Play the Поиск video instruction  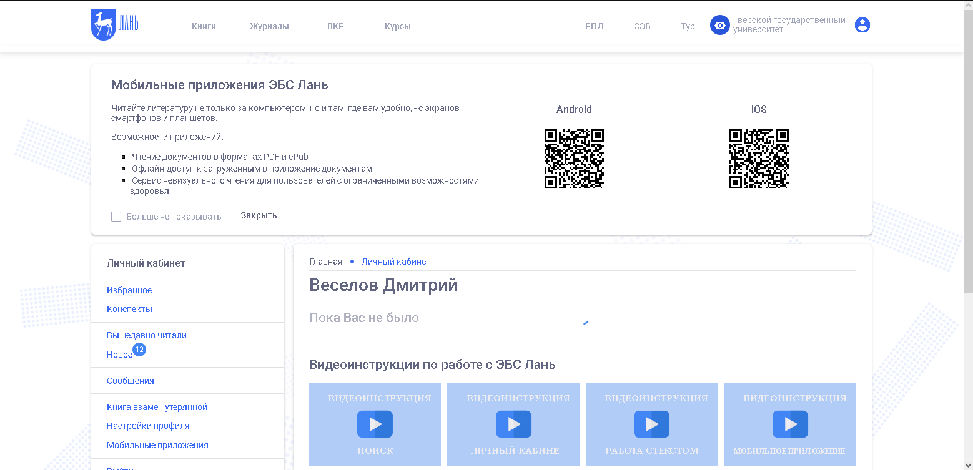click(375, 424)
